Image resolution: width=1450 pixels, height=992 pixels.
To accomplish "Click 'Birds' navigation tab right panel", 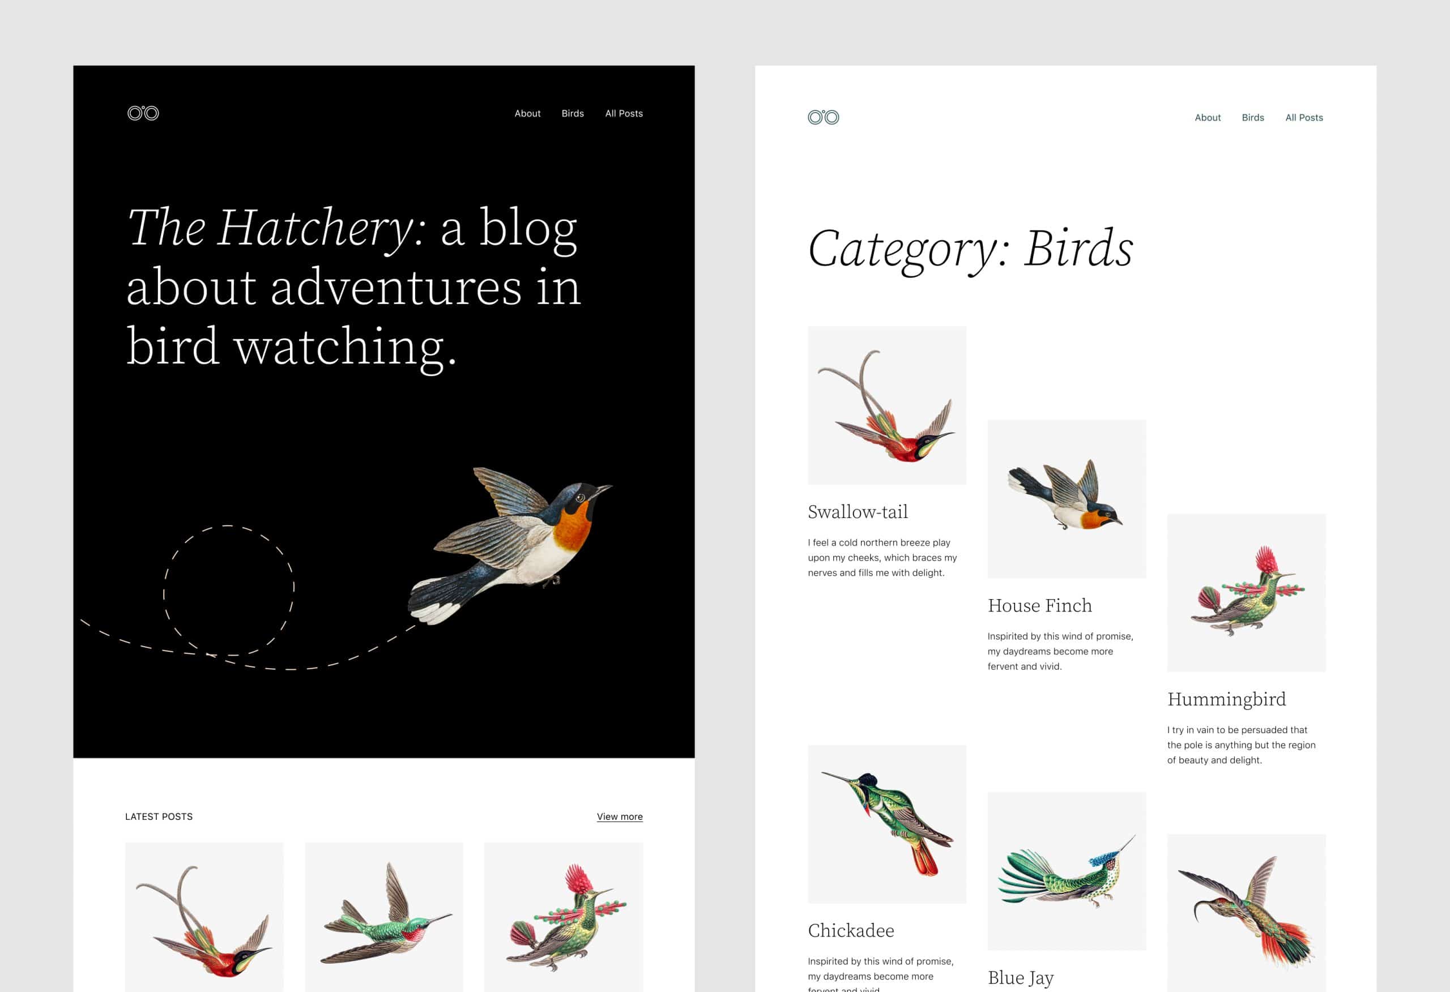I will (x=1253, y=118).
